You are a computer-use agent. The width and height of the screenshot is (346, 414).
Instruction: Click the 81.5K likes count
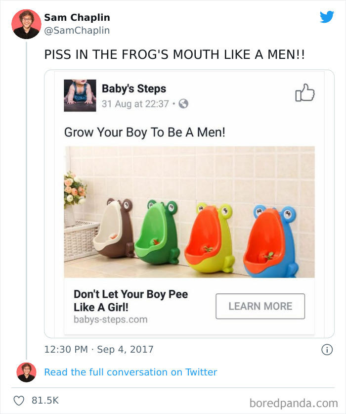(45, 400)
